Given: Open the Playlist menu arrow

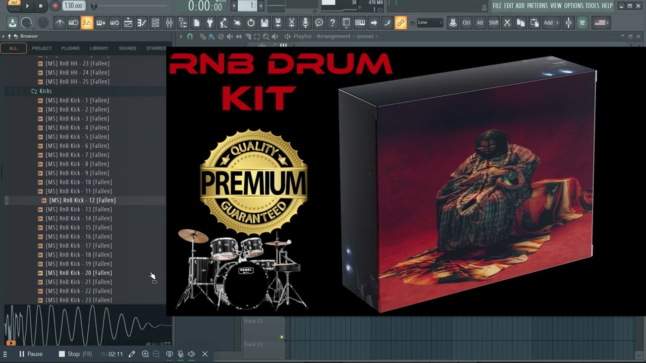Looking at the screenshot, I should [181, 36].
